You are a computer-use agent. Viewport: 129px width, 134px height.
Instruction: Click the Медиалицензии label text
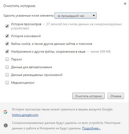coord(23,83)
